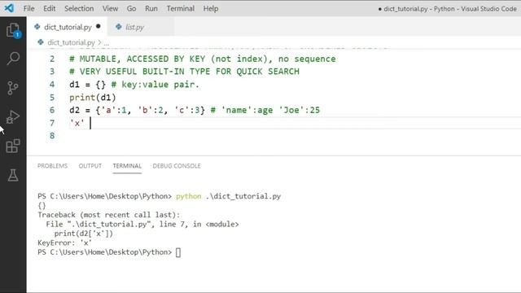Click the comment "# 'name':age 'Joe':25"
Viewport: 521px width, 293px height.
(x=265, y=110)
